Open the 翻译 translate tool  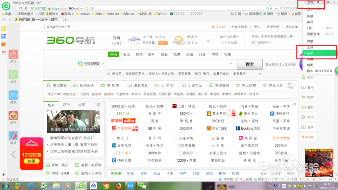coord(282,14)
